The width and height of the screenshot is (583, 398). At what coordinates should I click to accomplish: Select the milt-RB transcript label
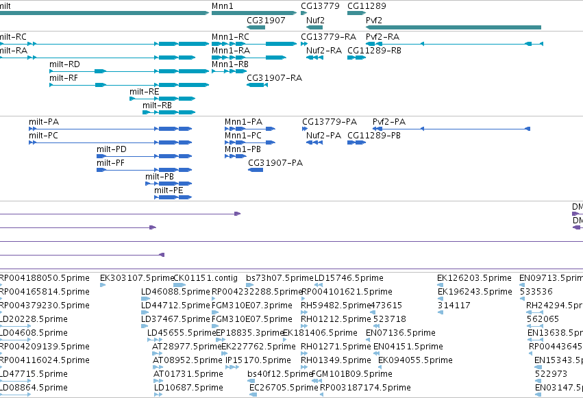coord(158,105)
